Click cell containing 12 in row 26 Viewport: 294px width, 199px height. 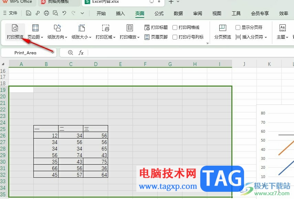tap(46, 135)
